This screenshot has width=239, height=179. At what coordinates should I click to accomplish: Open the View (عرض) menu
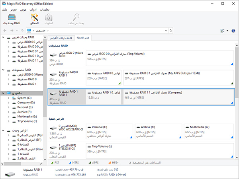23,10
